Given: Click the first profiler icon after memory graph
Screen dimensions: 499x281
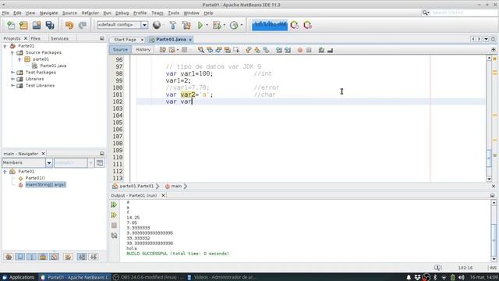Looking at the screenshot, I should (x=295, y=25).
